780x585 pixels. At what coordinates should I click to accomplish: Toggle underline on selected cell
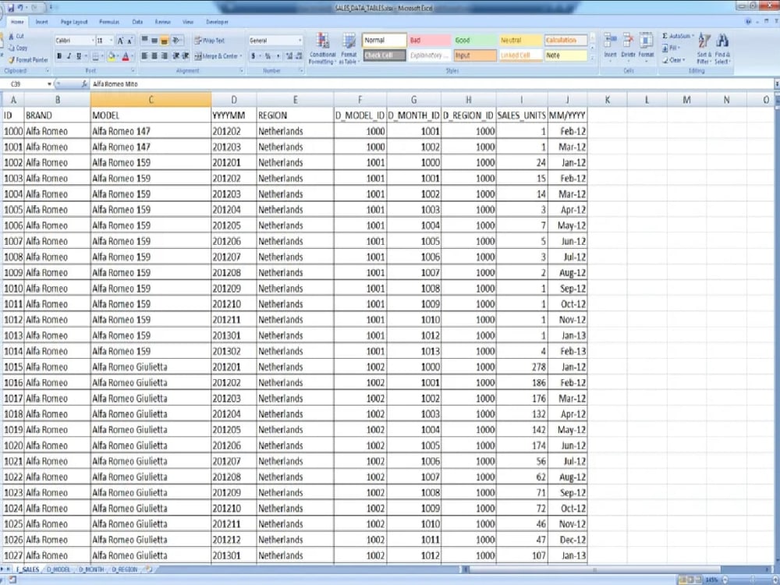78,55
